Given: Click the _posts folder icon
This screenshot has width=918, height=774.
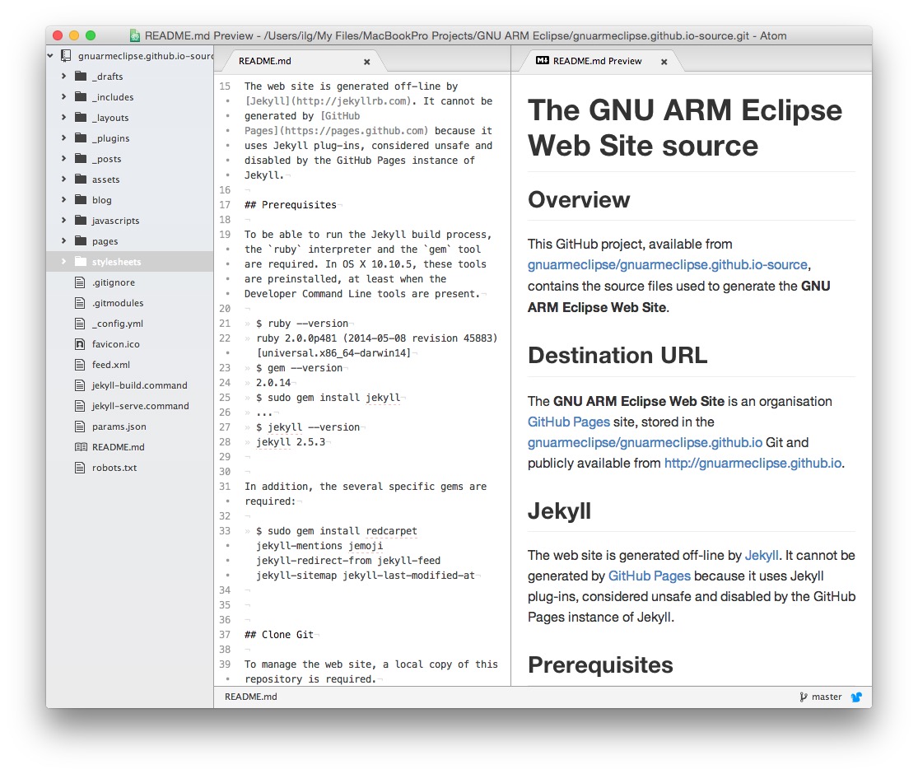Looking at the screenshot, I should pyautogui.click(x=81, y=159).
